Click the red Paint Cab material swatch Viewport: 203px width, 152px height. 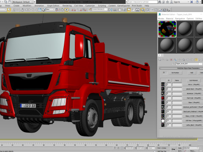coord(163,98)
